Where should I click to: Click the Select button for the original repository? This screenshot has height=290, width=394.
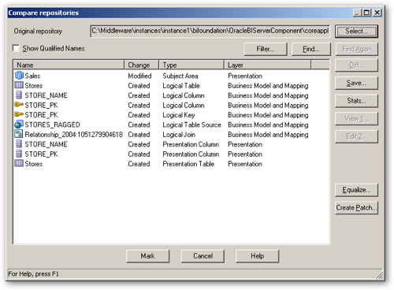tap(356, 32)
